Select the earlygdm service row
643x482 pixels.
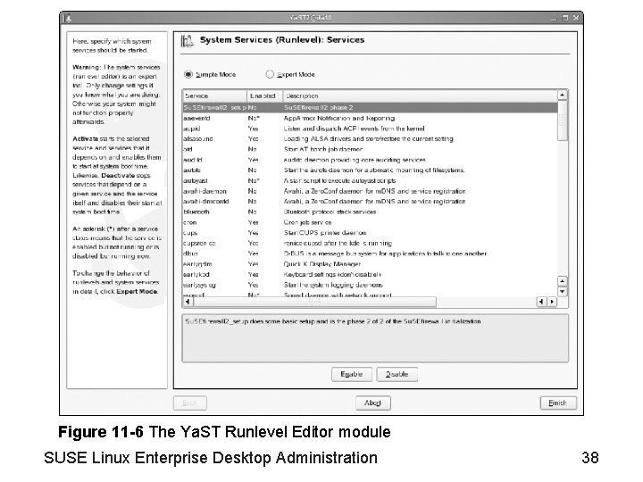[370, 264]
